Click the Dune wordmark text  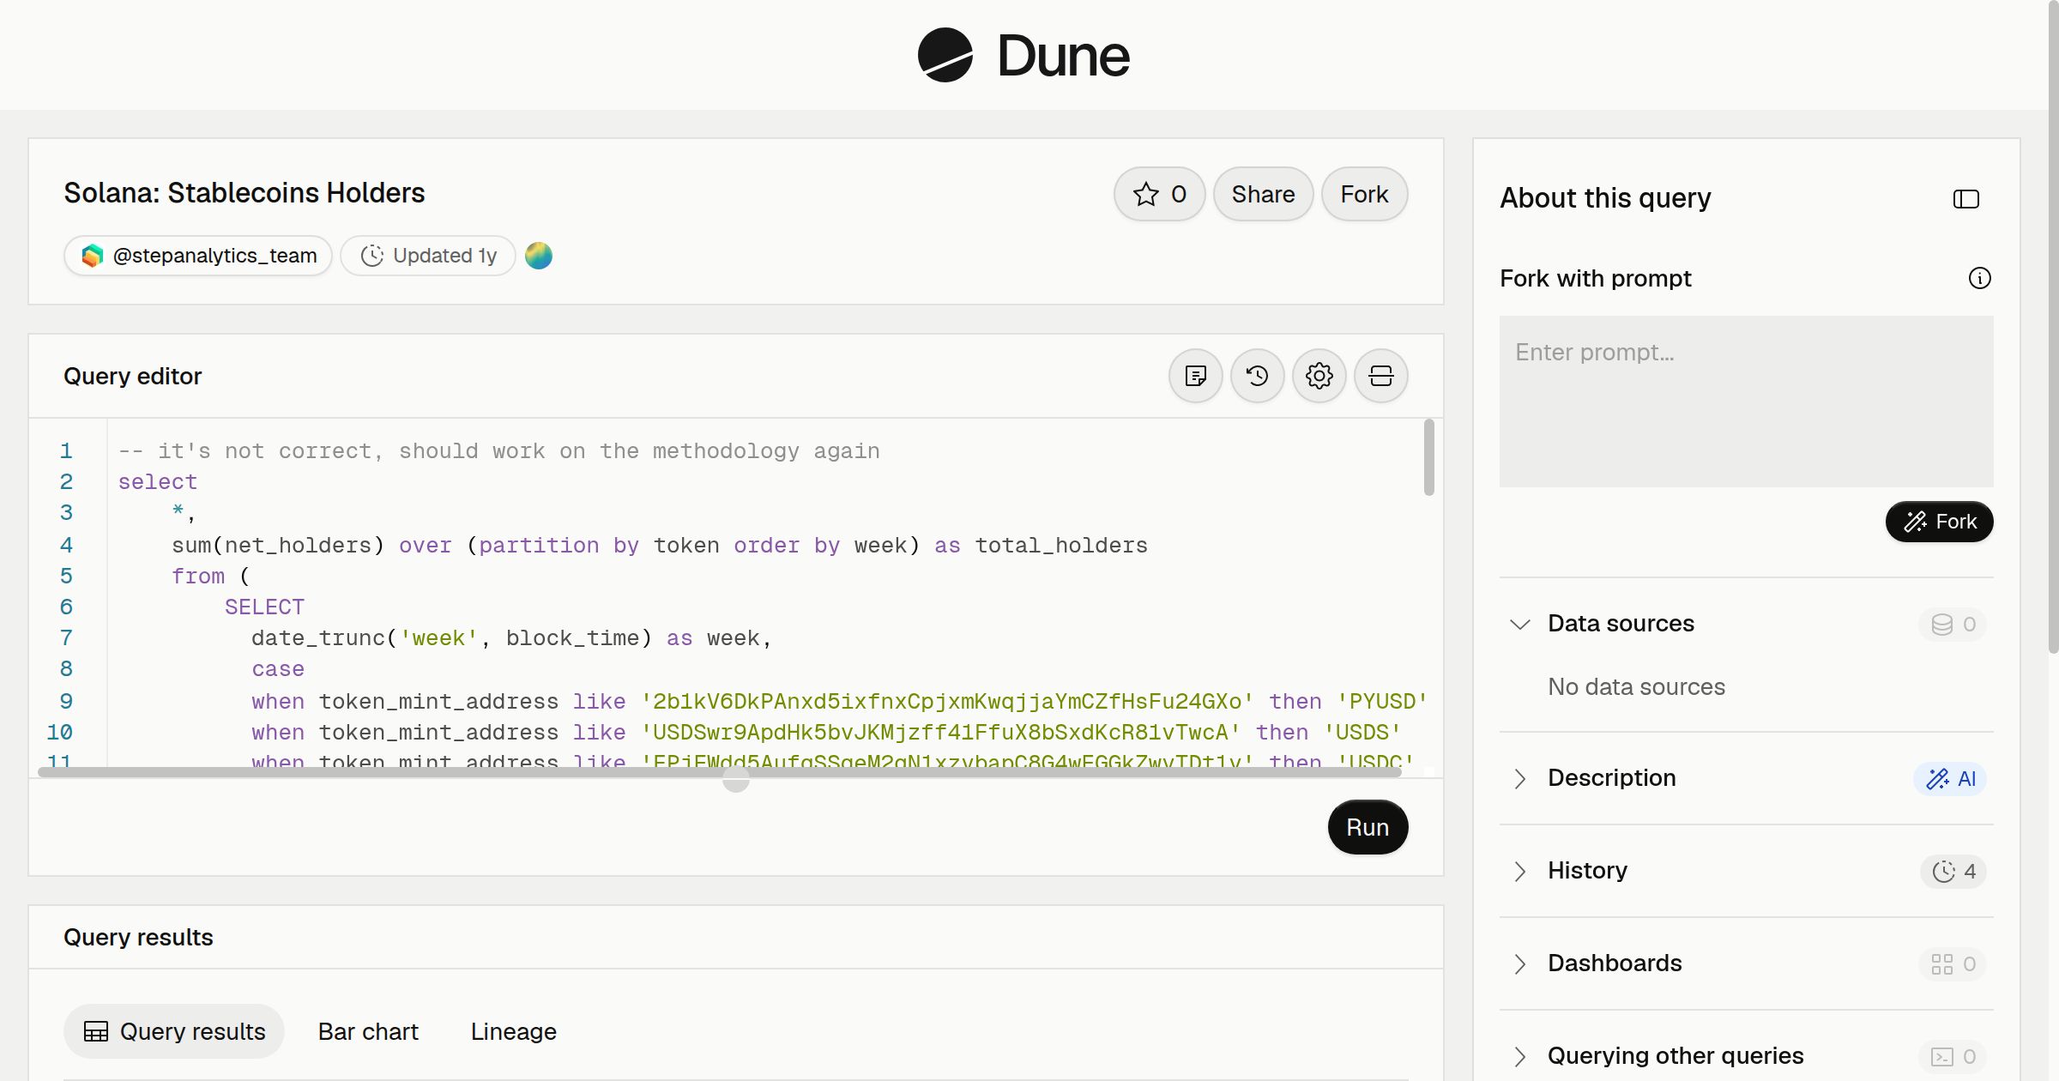pyautogui.click(x=1064, y=56)
